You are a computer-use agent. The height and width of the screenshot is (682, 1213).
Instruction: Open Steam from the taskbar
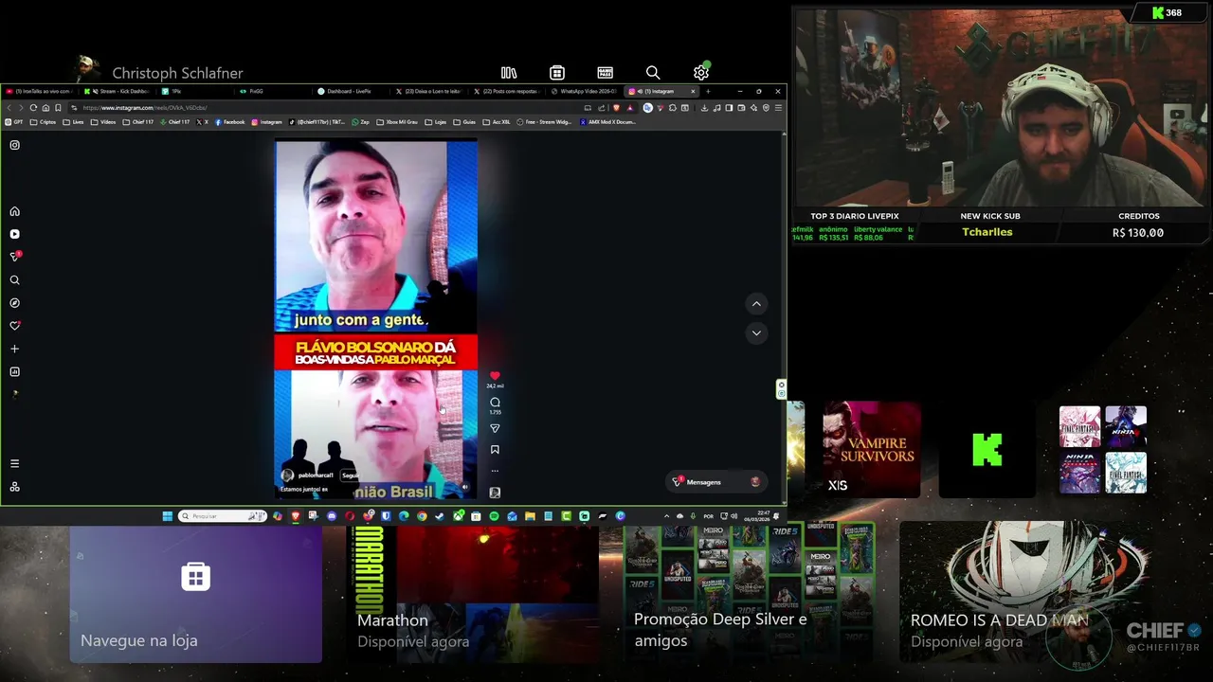point(440,516)
